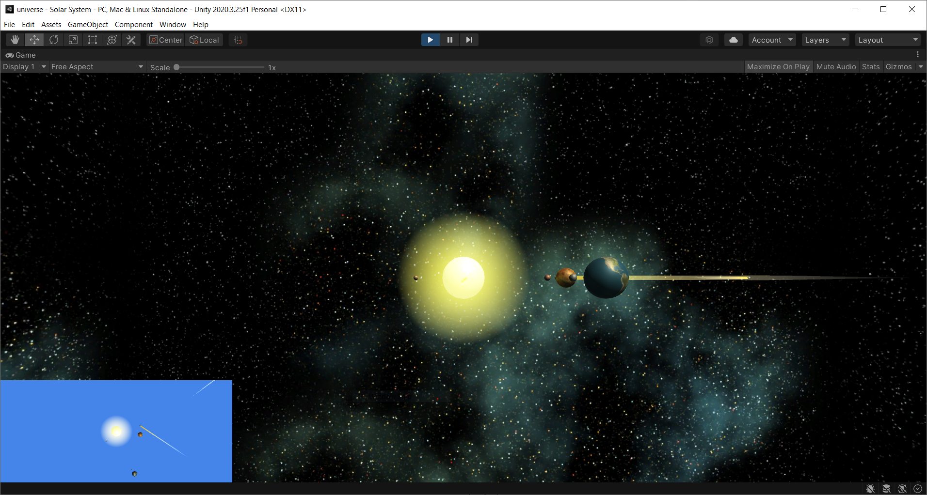The image size is (927, 495).
Task: Select the Hand tool
Action: tap(15, 40)
